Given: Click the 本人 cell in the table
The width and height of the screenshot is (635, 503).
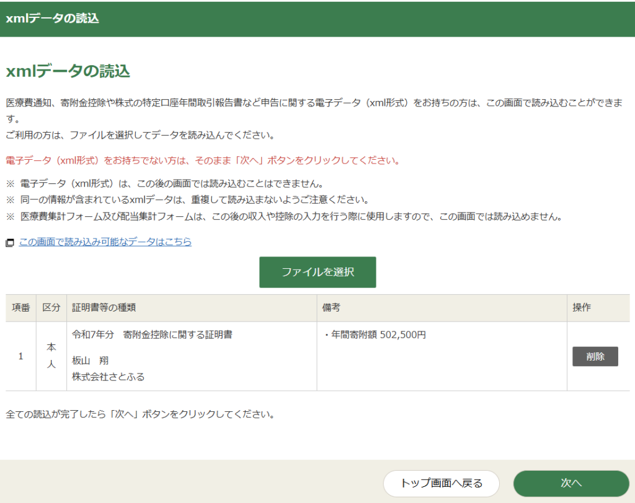Looking at the screenshot, I should click(51, 356).
